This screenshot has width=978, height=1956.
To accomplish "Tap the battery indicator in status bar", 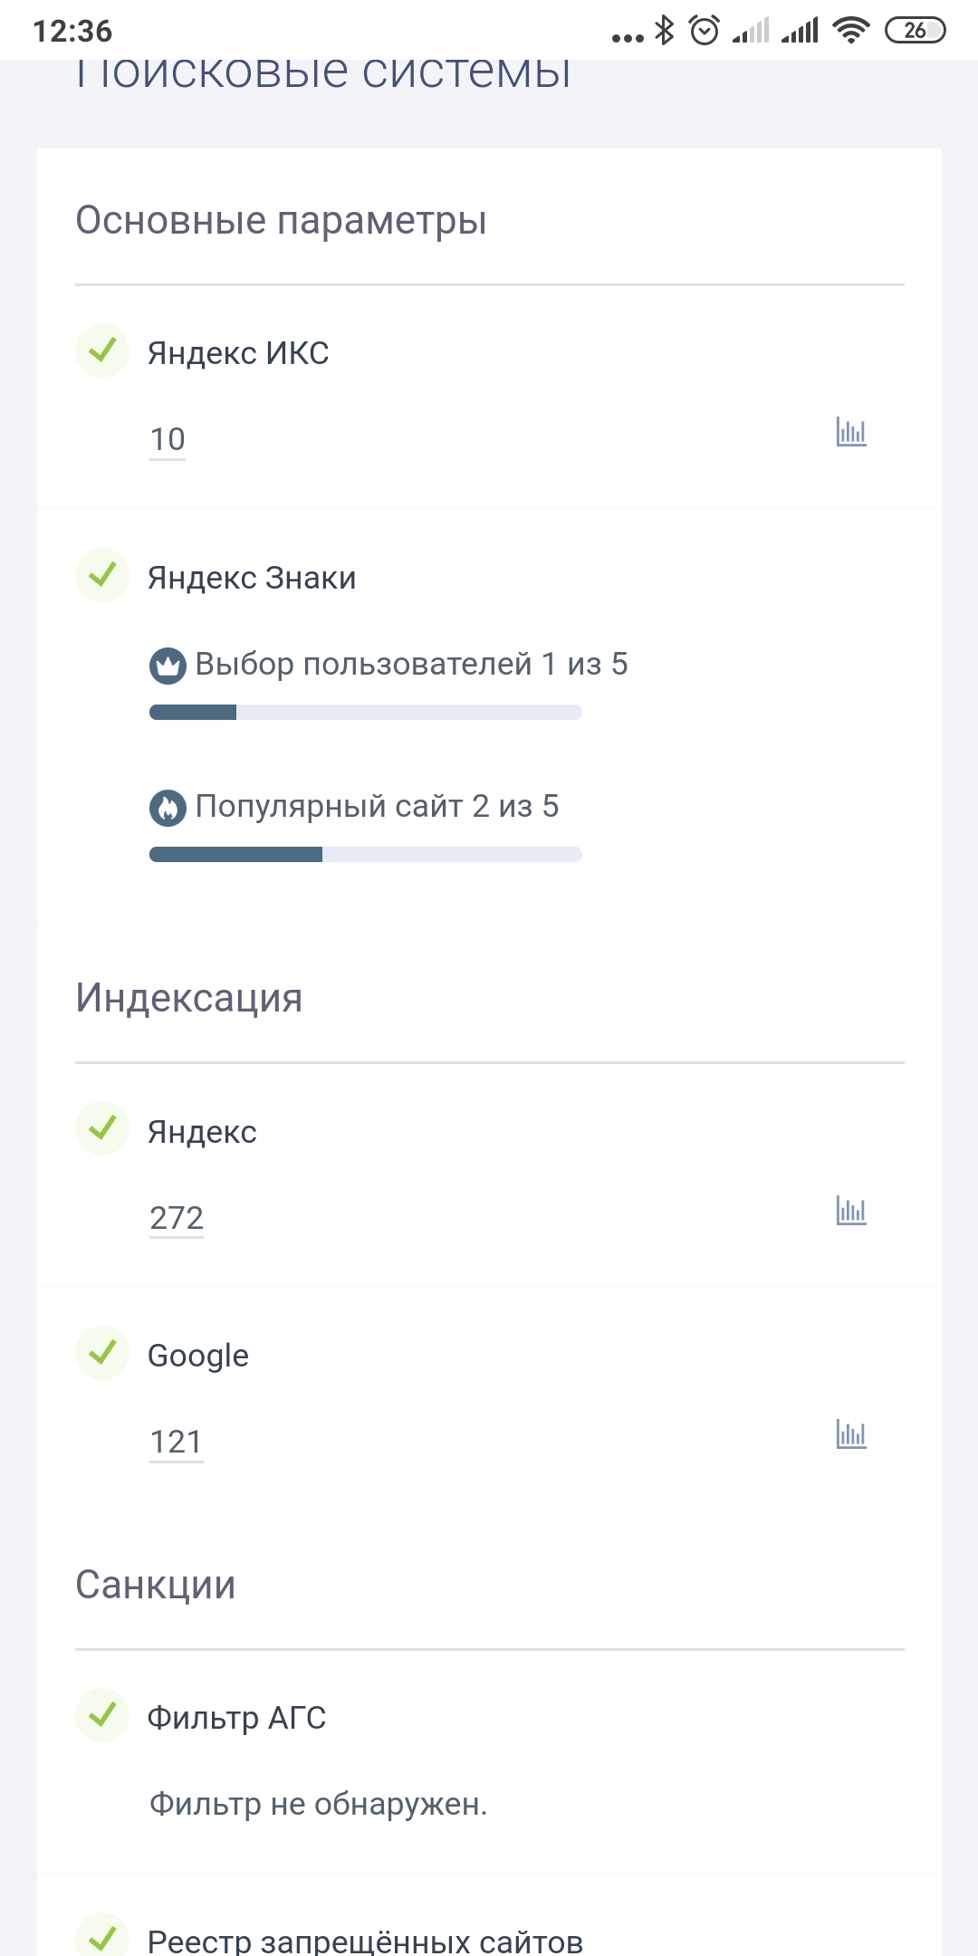I will pos(915,31).
